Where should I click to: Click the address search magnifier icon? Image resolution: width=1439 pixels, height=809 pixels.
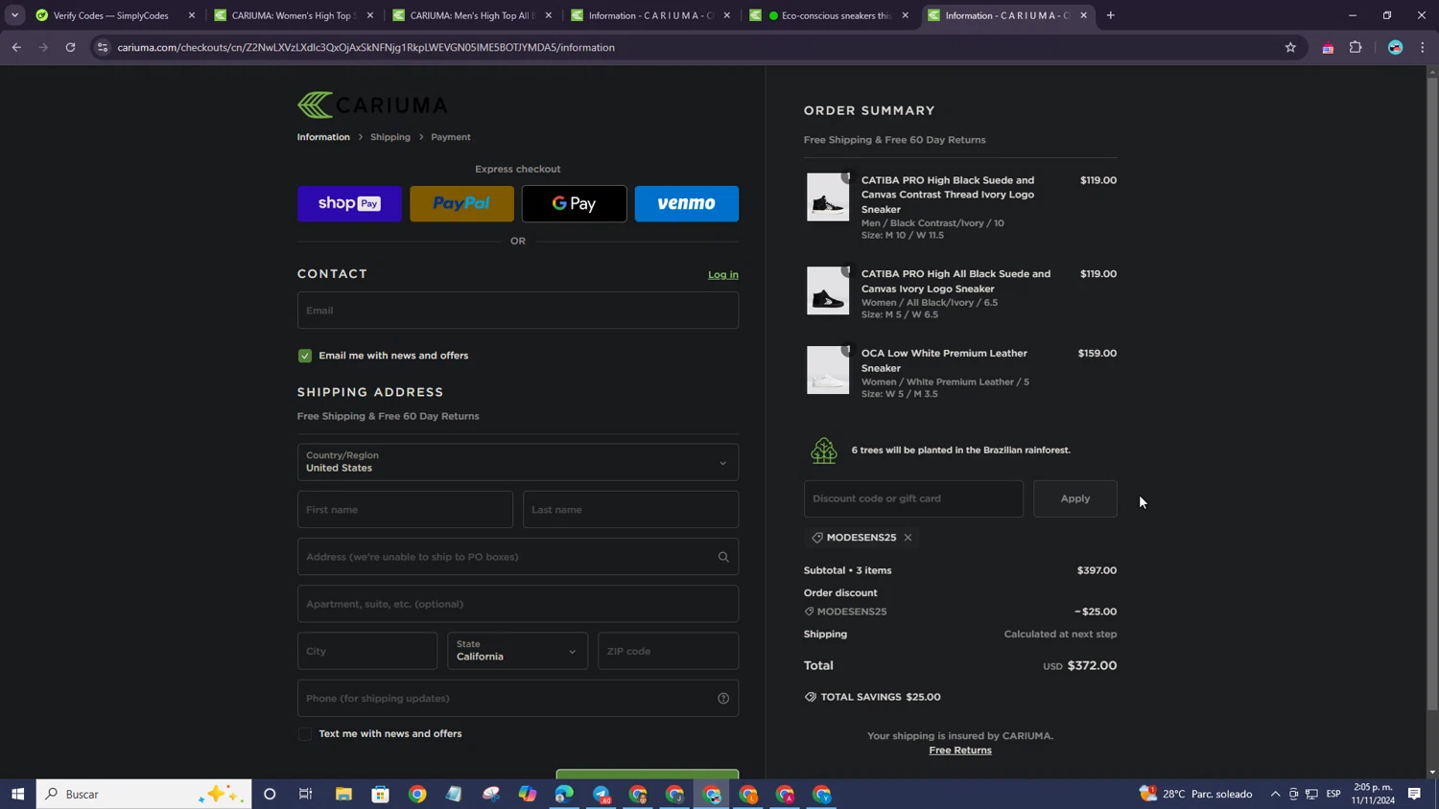click(x=723, y=557)
